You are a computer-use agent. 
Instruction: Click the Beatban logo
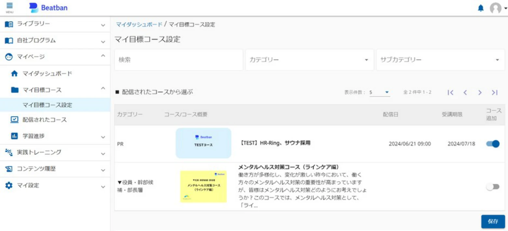pos(48,7)
